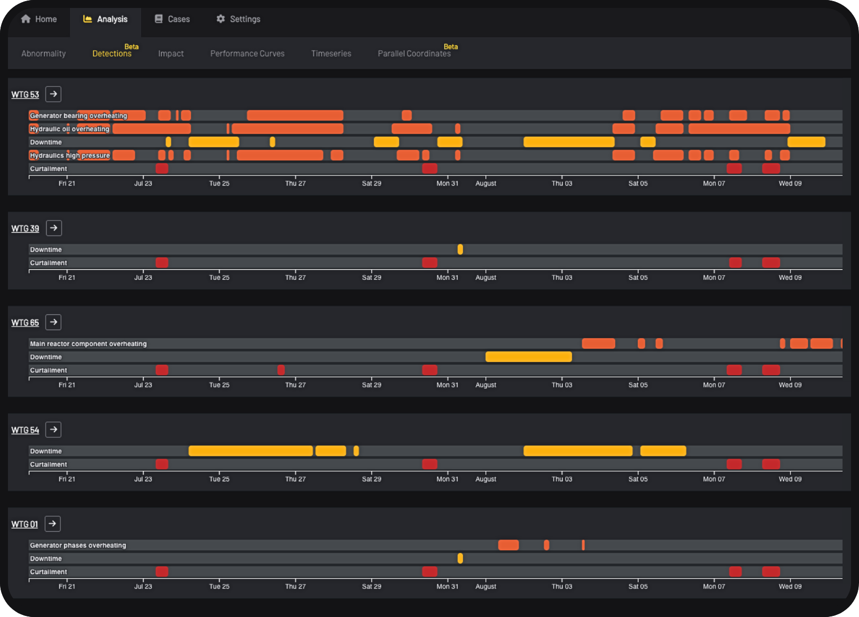Follow the WTG 65 link
The image size is (859, 617).
click(x=25, y=323)
